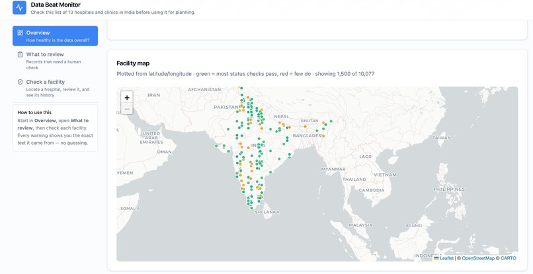This screenshot has height=274, width=533.
Task: Zoom in the facility map
Action: pyautogui.click(x=127, y=98)
